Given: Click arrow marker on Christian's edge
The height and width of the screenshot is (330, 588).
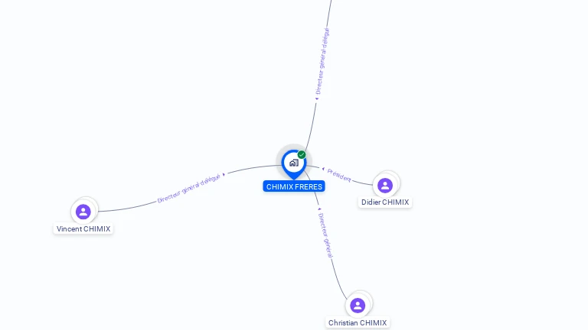Looking at the screenshot, I should [319, 209].
